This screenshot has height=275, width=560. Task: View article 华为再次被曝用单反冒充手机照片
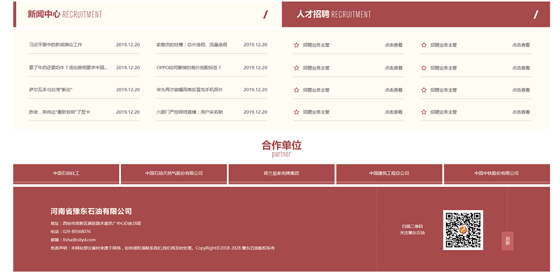click(190, 90)
